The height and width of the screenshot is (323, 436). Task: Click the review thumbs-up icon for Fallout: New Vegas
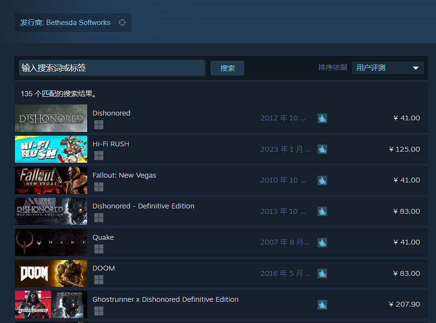tap(322, 181)
